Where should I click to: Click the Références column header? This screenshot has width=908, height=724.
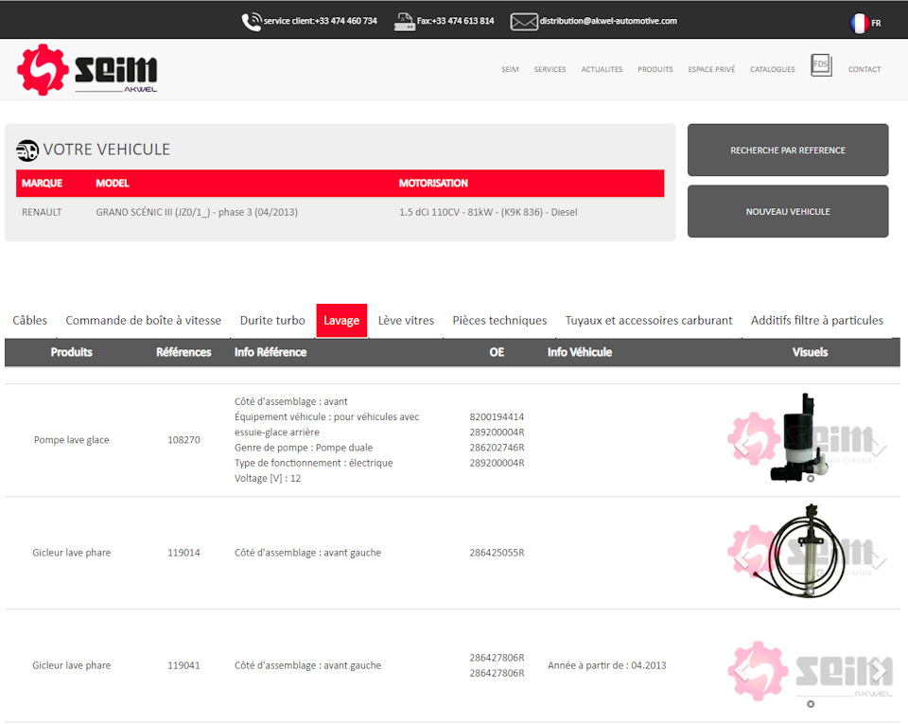pos(183,352)
